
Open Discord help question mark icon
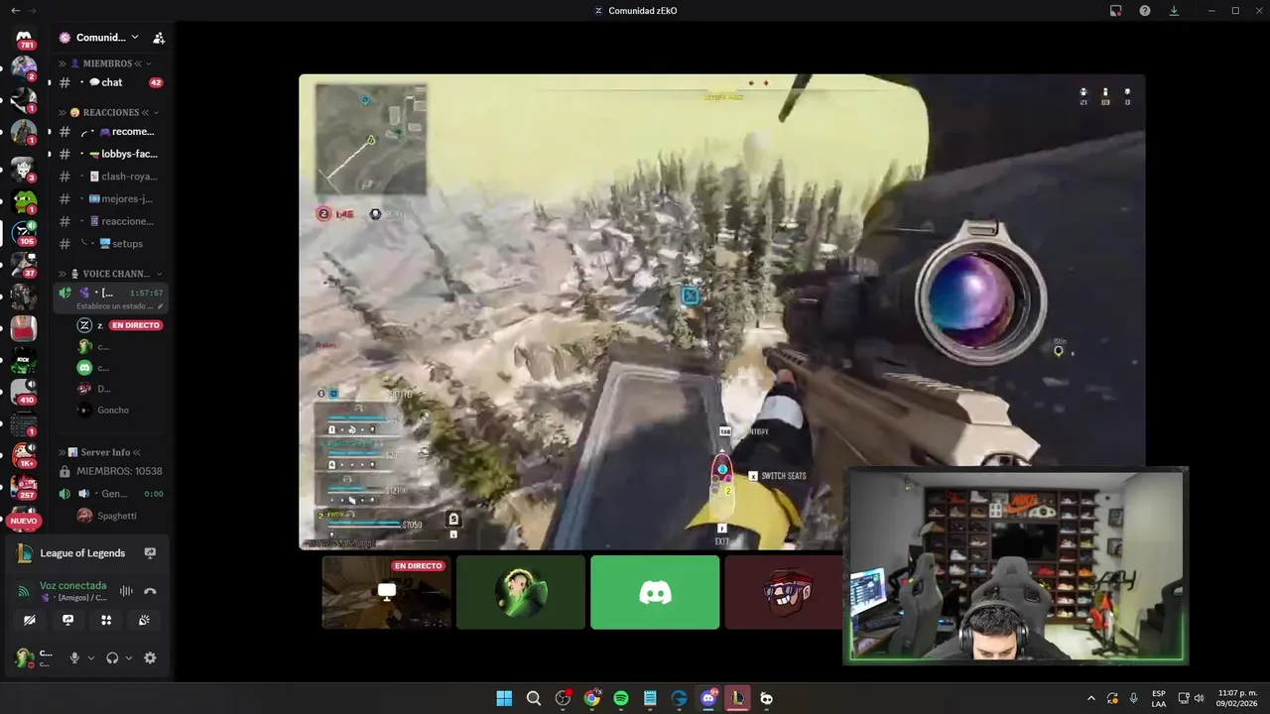click(x=1145, y=11)
